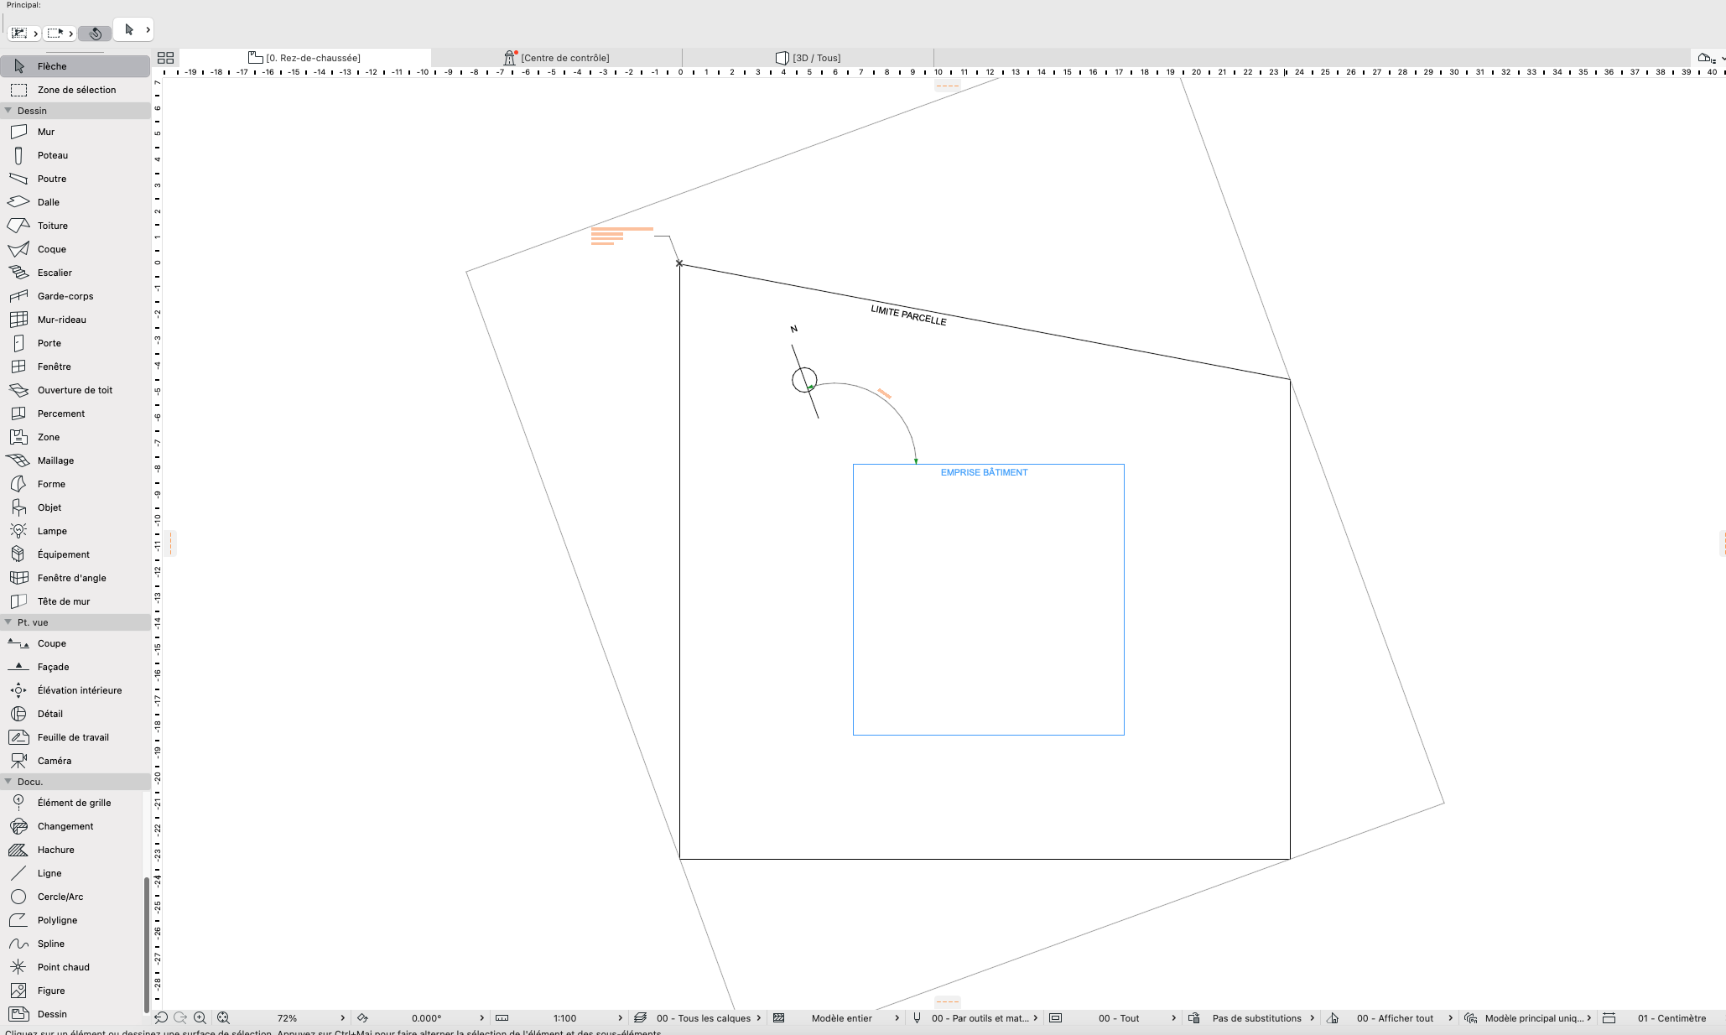This screenshot has height=1035, width=1726.
Task: Select the Fenêtre window tool
Action: (75, 367)
